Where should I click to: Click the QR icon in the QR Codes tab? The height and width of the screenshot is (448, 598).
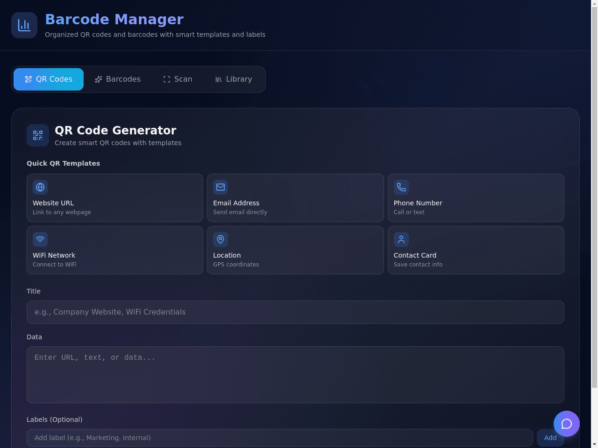point(28,79)
